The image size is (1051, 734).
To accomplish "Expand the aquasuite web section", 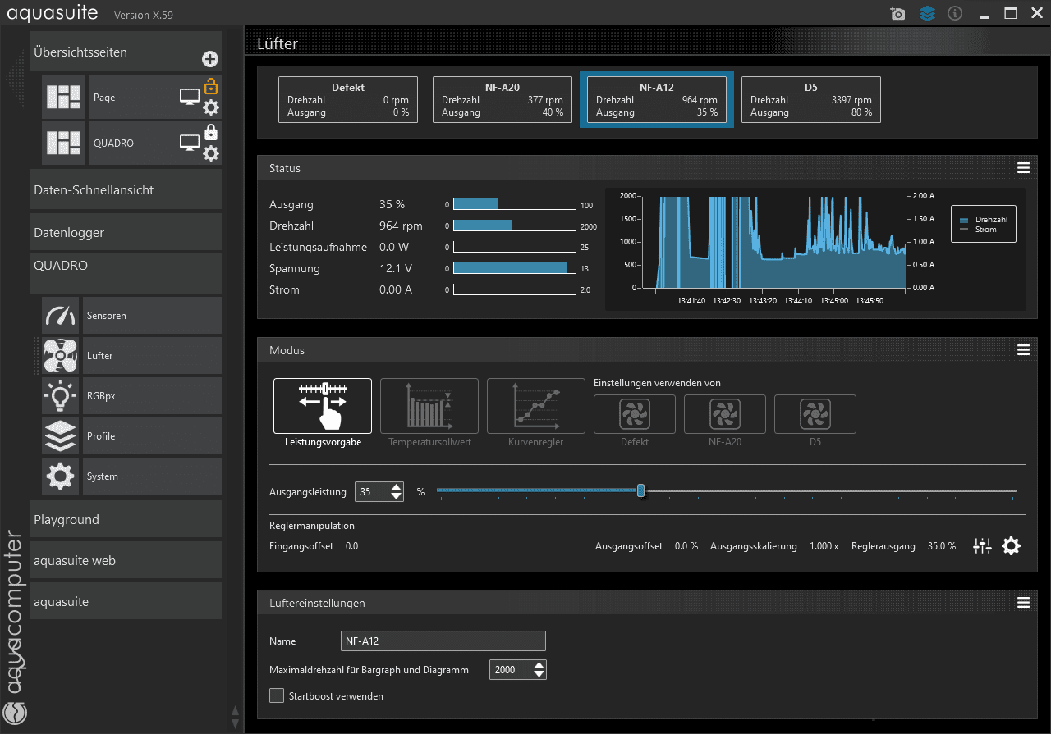I will [x=126, y=561].
